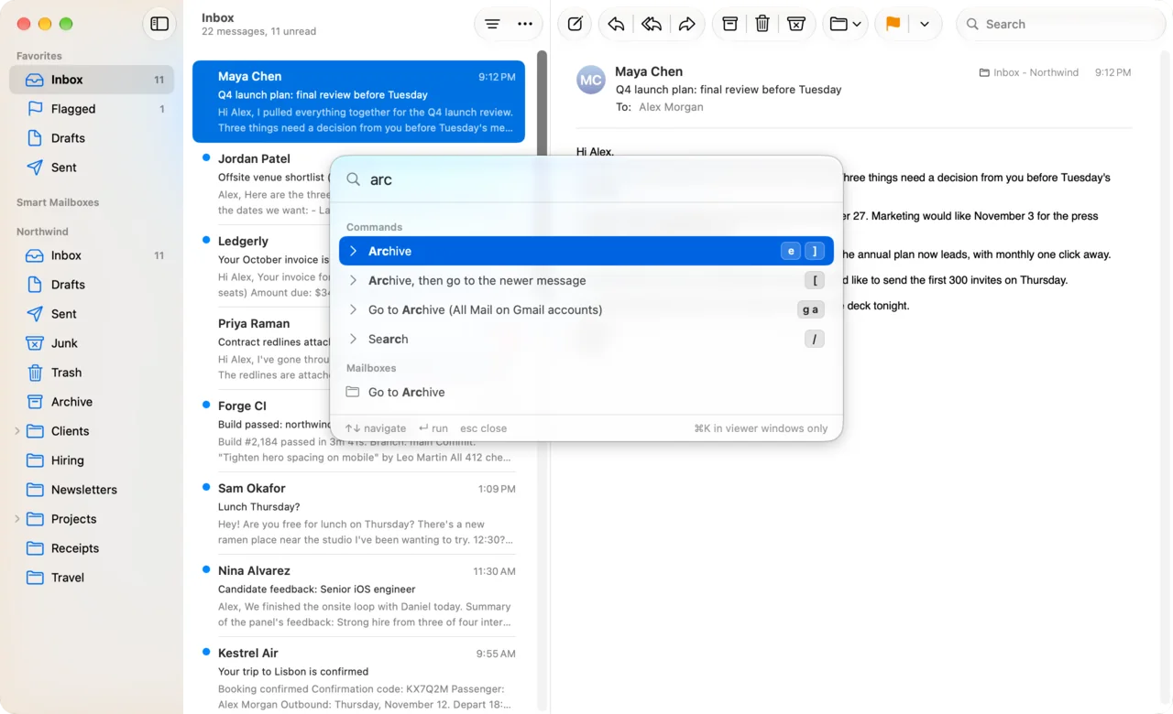Click the Forward arrow icon
Viewport: 1173px width, 714px height.
click(x=687, y=24)
